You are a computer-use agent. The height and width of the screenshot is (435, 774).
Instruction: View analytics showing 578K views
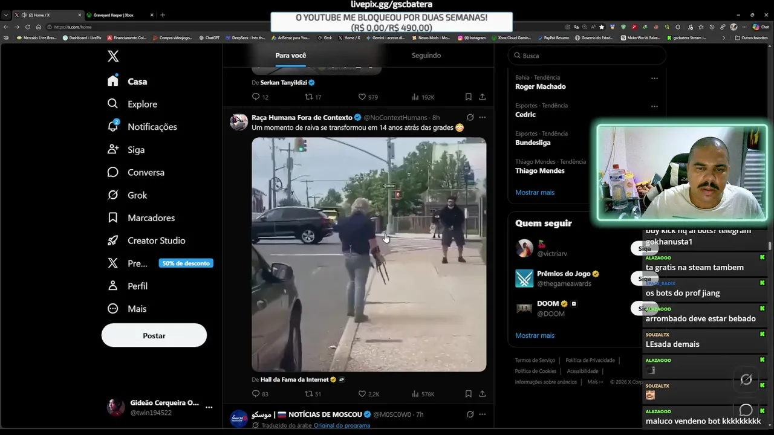(x=423, y=394)
